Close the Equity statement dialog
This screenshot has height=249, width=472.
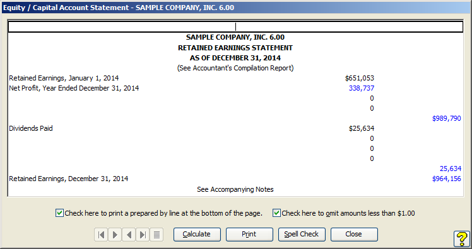tap(354, 235)
